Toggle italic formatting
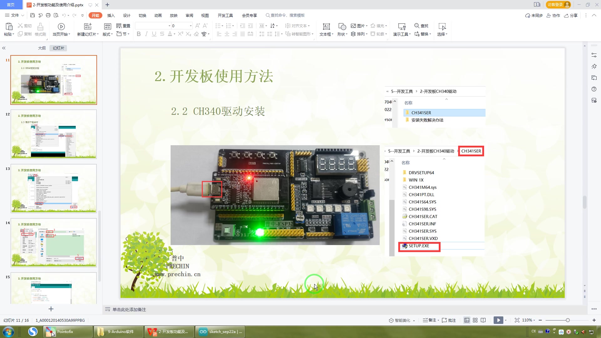601x338 pixels. pyautogui.click(x=146, y=34)
